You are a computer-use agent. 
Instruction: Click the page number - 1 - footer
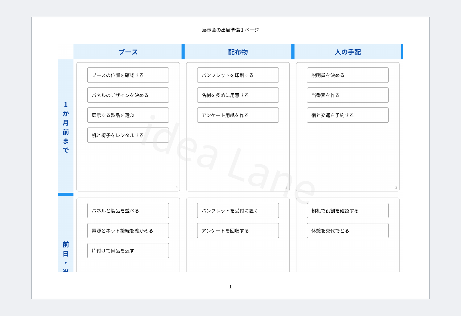tap(230, 287)
